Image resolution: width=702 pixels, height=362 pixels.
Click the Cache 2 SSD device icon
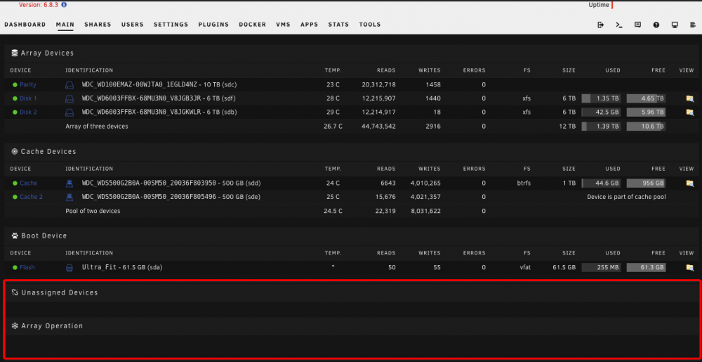[69, 197]
